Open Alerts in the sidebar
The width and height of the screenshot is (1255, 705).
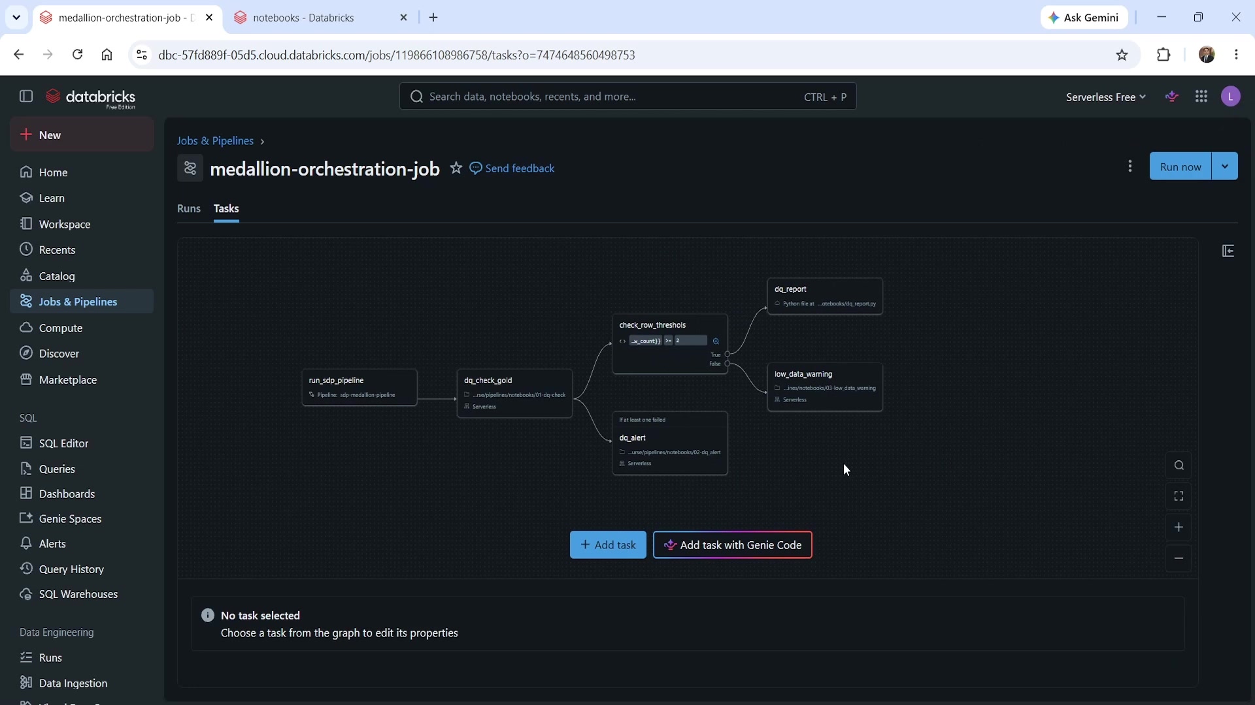(x=82, y=544)
